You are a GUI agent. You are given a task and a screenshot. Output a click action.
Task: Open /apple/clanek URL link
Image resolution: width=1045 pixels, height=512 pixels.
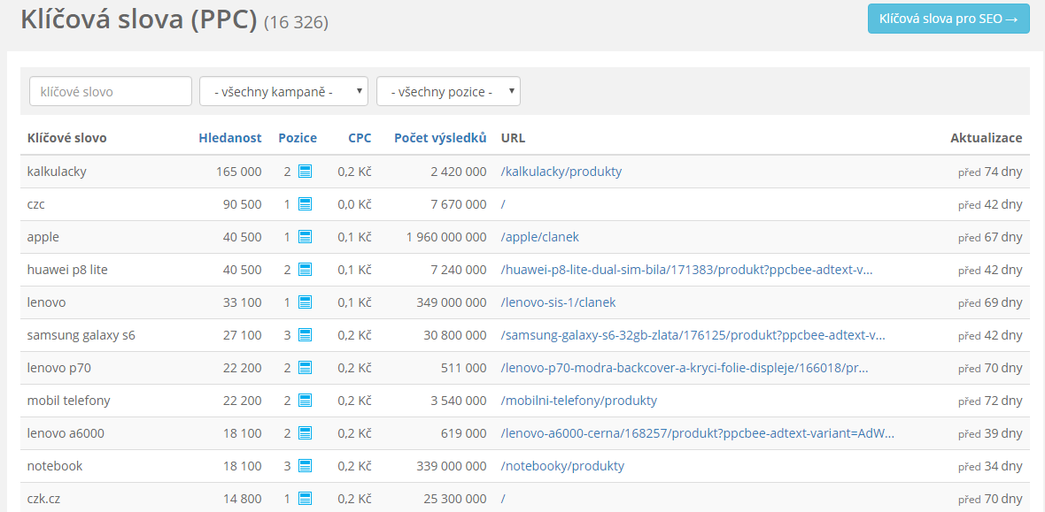(x=540, y=237)
